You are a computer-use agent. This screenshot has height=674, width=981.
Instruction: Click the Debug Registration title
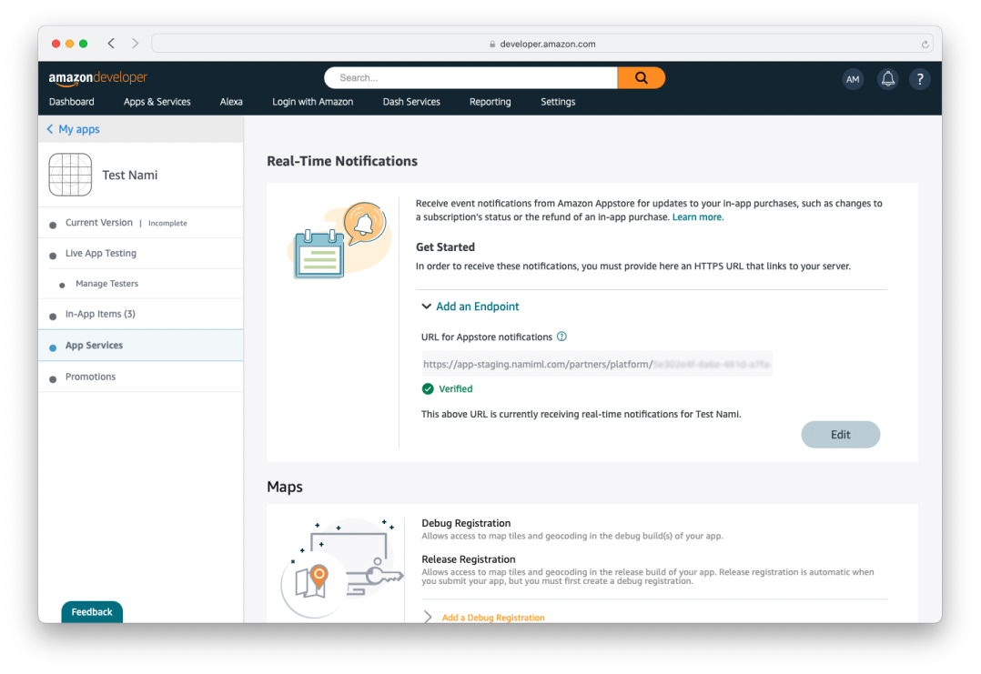466,523
